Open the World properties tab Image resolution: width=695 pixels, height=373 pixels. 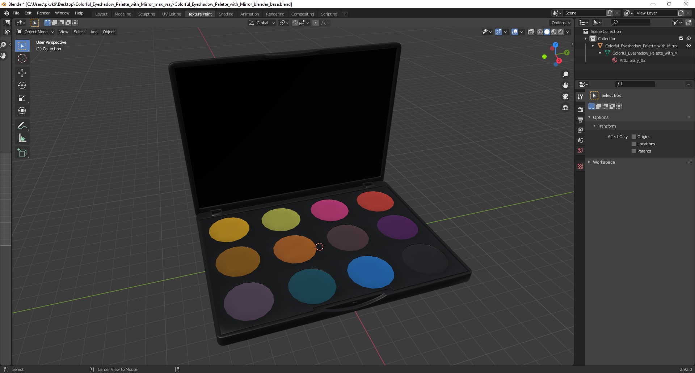(580, 150)
